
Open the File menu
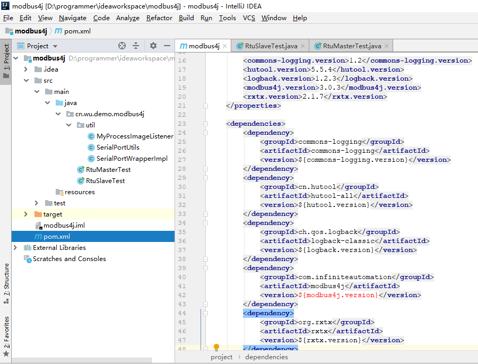[8, 18]
